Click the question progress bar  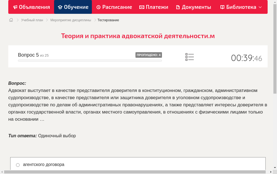pyautogui.click(x=90, y=60)
